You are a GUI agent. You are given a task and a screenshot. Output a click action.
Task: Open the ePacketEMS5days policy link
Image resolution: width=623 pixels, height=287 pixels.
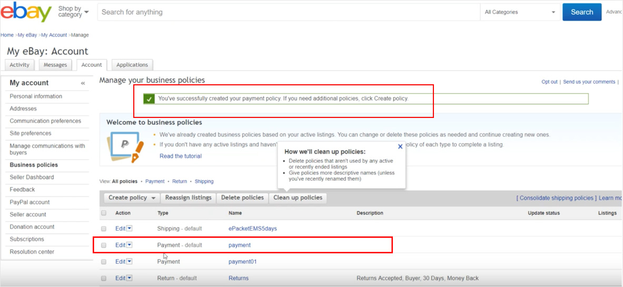(253, 229)
